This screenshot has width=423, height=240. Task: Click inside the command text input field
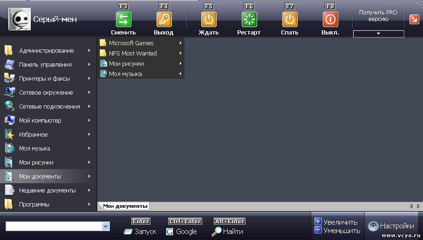(x=54, y=226)
